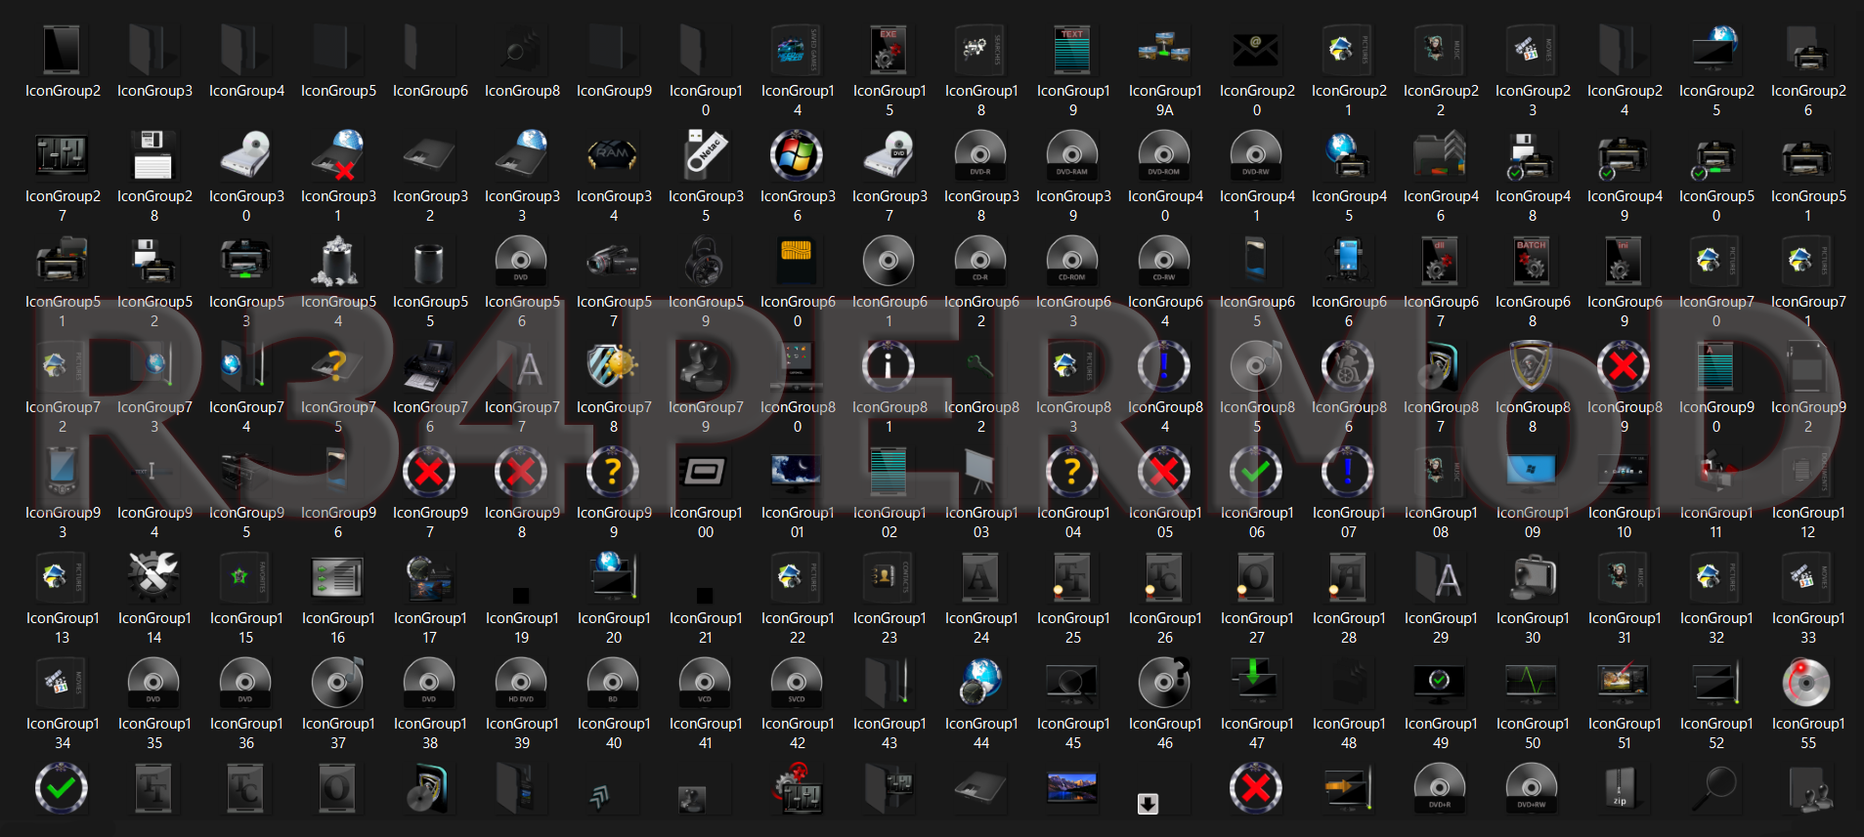The width and height of the screenshot is (1864, 837).
Task: Click the IconGroup36 Windows logo drive icon
Action: (797, 155)
